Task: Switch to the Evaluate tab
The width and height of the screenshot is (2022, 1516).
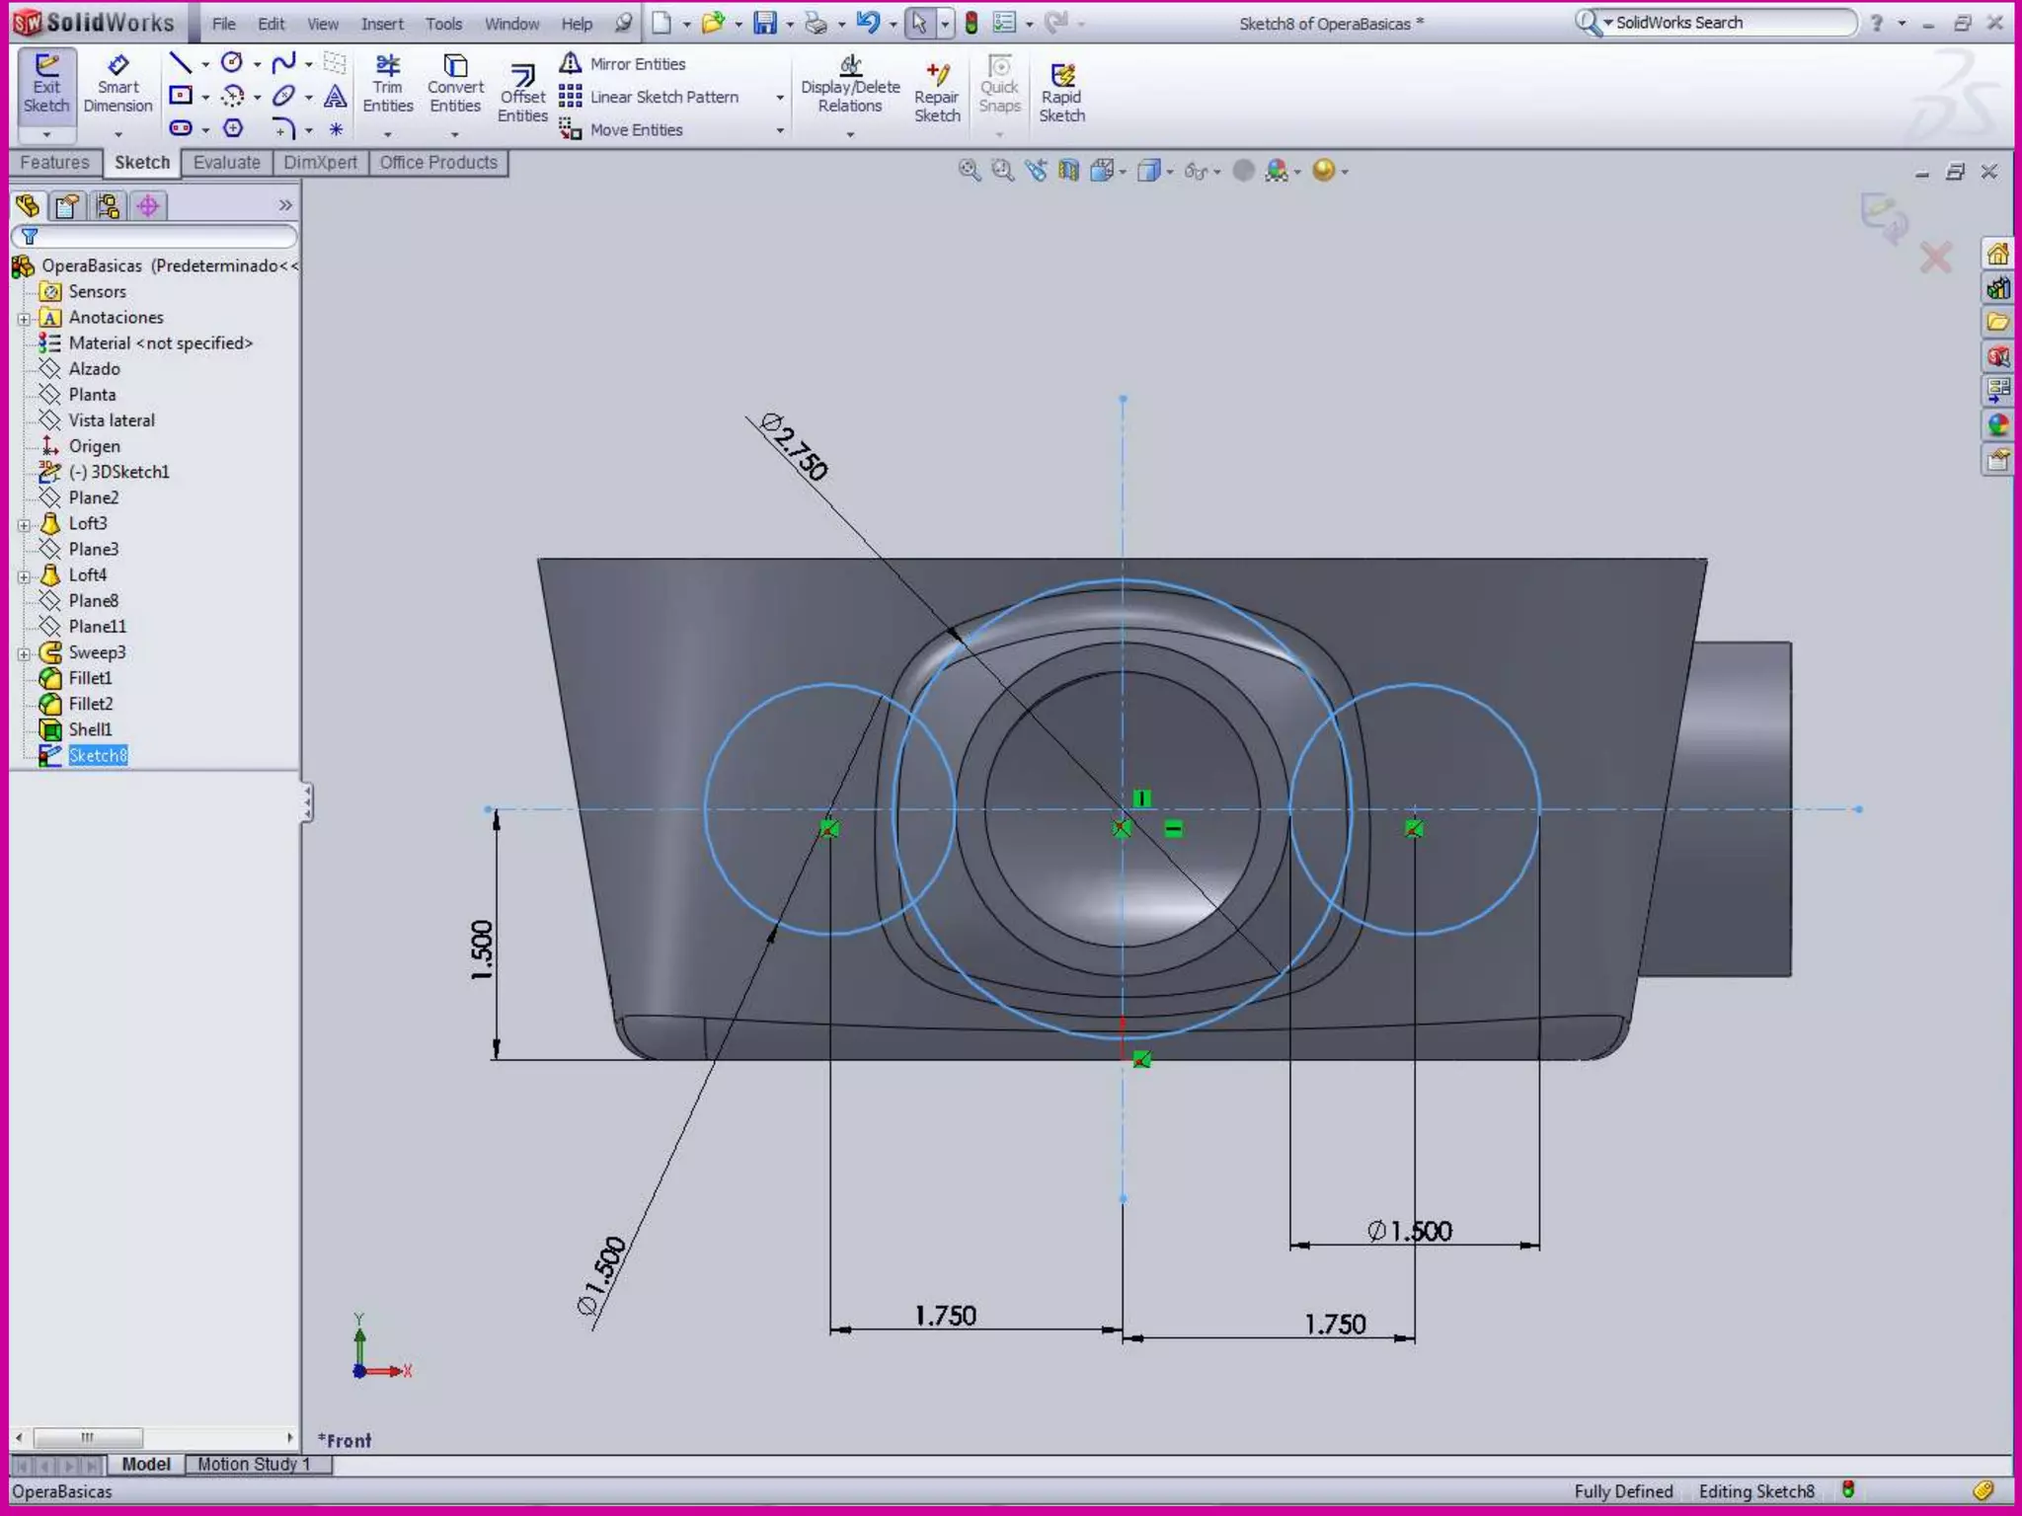Action: pos(226,163)
